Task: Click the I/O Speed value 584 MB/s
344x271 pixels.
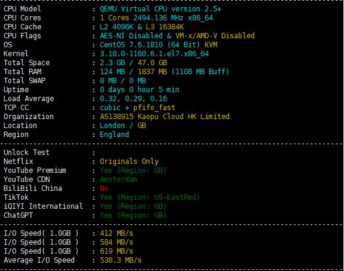Action: click(x=117, y=242)
